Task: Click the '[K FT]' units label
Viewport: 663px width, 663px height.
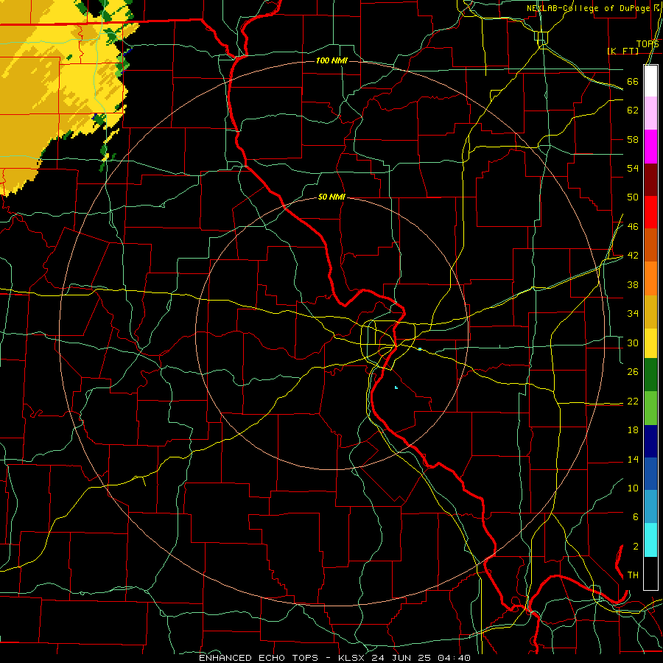Action: point(622,51)
